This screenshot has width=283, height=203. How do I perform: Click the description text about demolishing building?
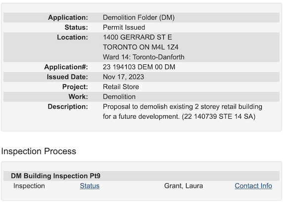[x=183, y=111]
